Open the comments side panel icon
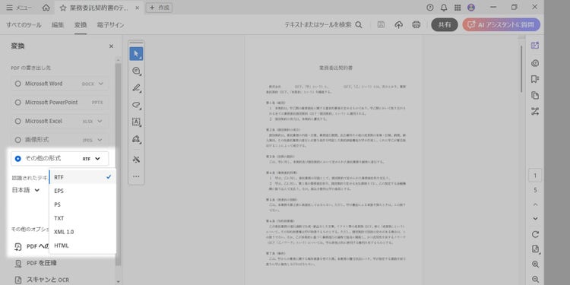The width and height of the screenshot is (570, 285). 535,63
